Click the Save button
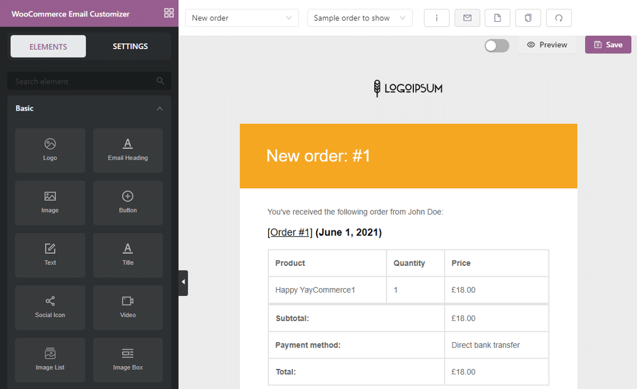The height and width of the screenshot is (389, 637). [x=608, y=44]
